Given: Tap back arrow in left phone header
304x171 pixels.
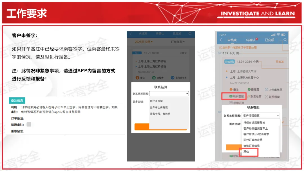Looking at the screenshot, I should 131,34.
